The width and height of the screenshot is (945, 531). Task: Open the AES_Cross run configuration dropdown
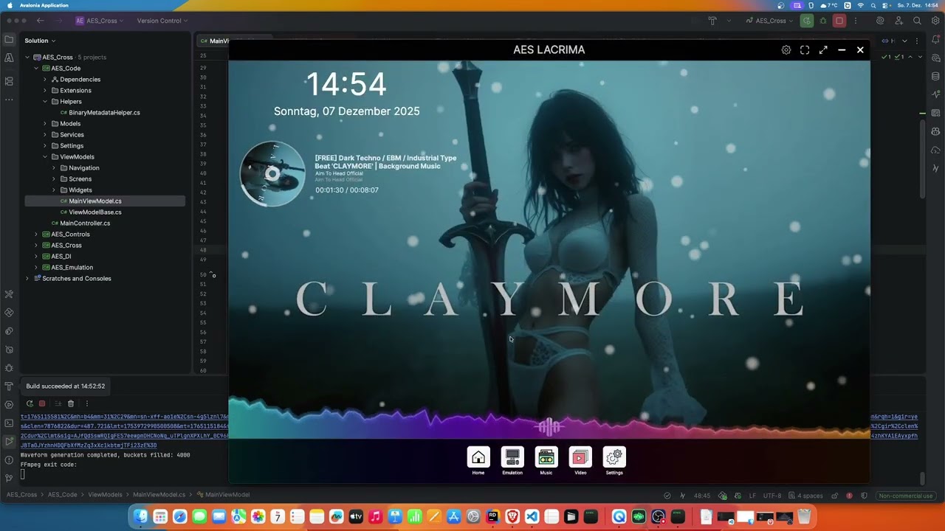pyautogui.click(x=770, y=21)
